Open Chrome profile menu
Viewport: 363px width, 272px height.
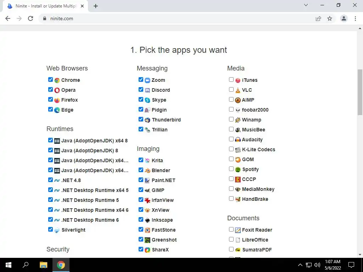tap(344, 18)
